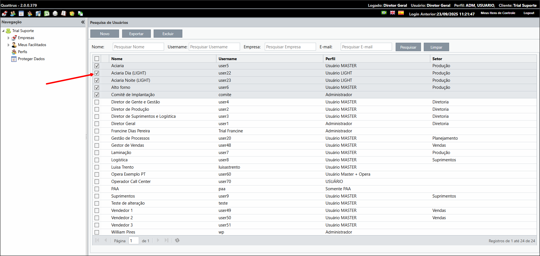Screen dimensions: 540x256
Task: Expand the Empresas tree node
Action: 8,38
